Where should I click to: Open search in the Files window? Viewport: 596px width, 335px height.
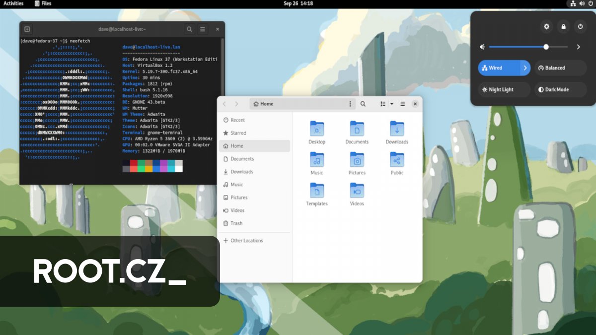pyautogui.click(x=363, y=104)
